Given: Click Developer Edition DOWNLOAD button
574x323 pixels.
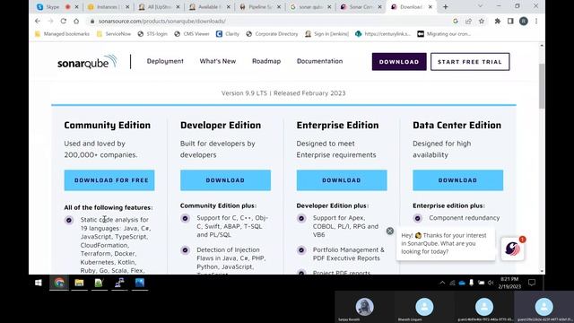Looking at the screenshot, I should pos(225,180).
